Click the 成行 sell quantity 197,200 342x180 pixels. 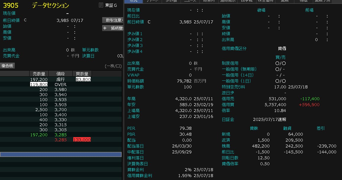pos(39,80)
